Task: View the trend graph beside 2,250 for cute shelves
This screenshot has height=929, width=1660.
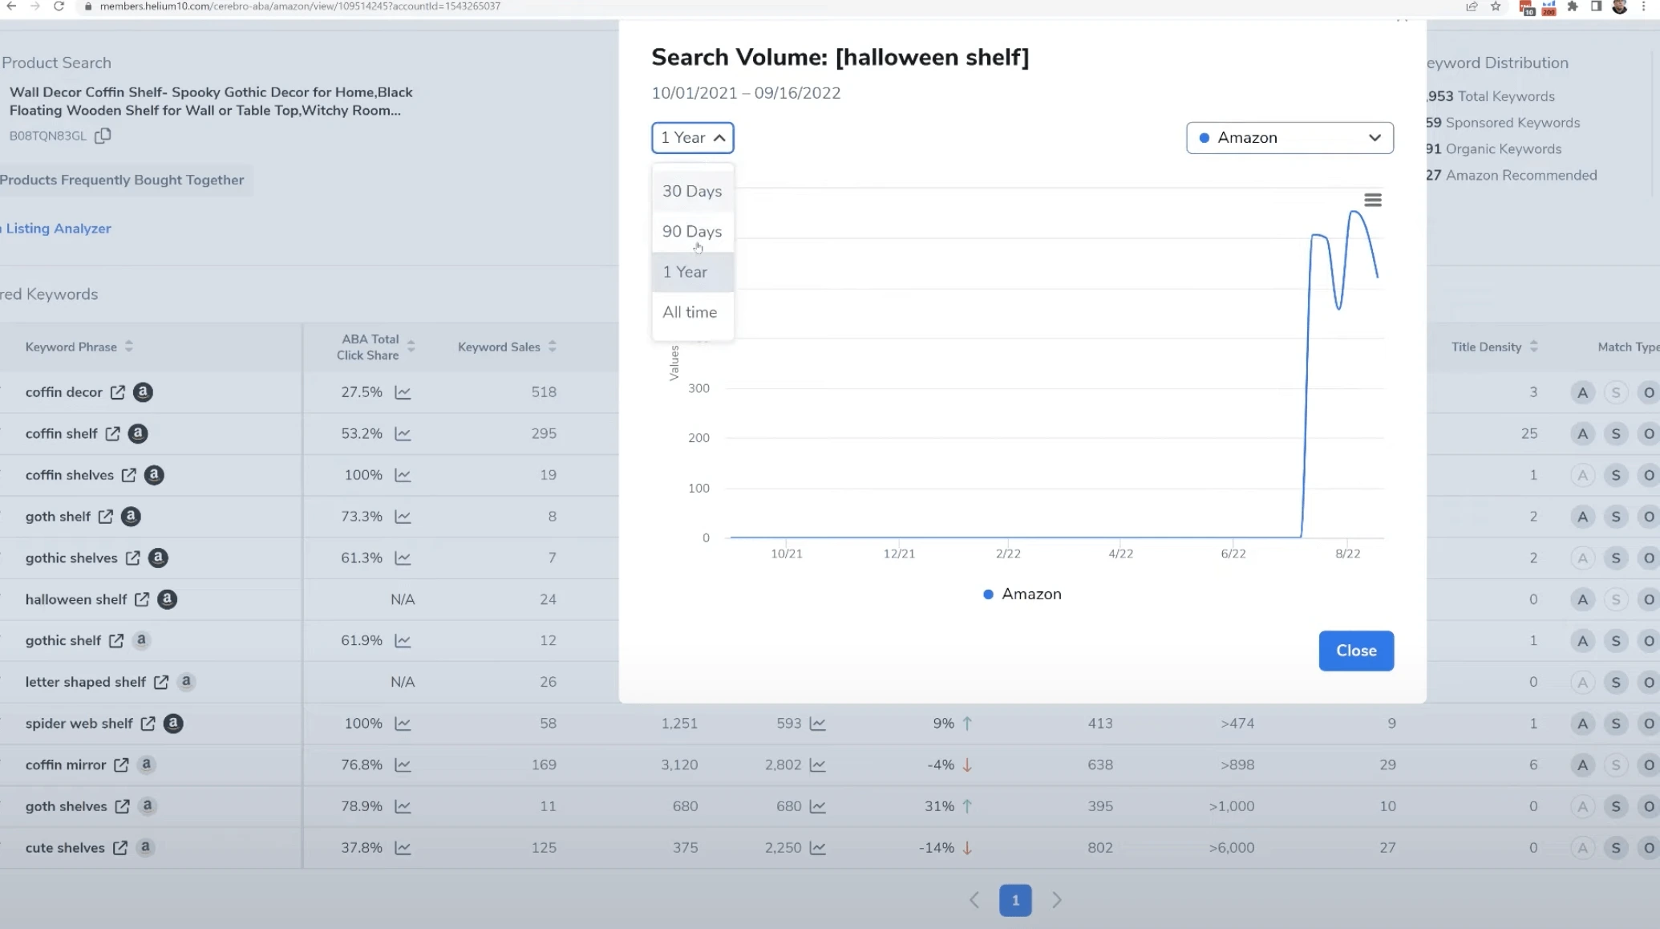Action: pos(817,848)
